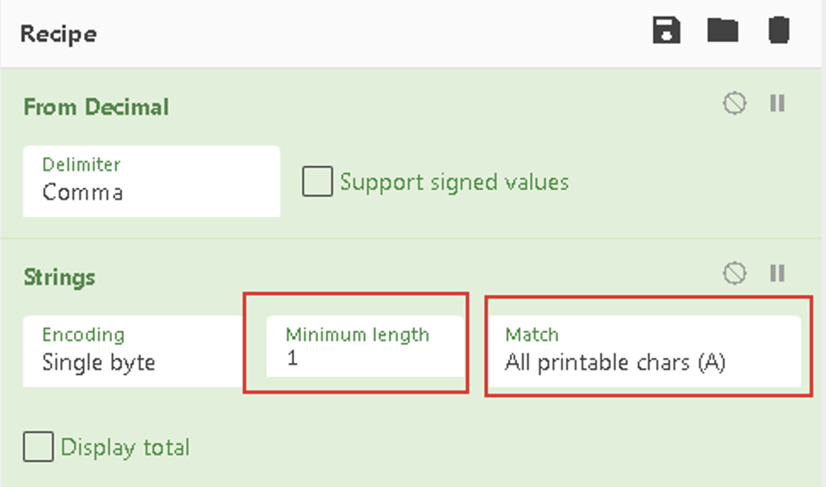826x487 pixels.
Task: Open the Delimiter dropdown showing Comma
Action: pyautogui.click(x=151, y=181)
